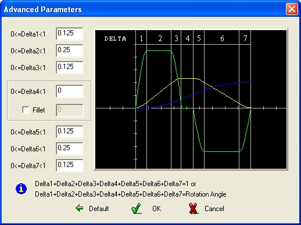Screen dimensions: 301x225
Task: Click the Delta2 value field
Action: [70, 50]
